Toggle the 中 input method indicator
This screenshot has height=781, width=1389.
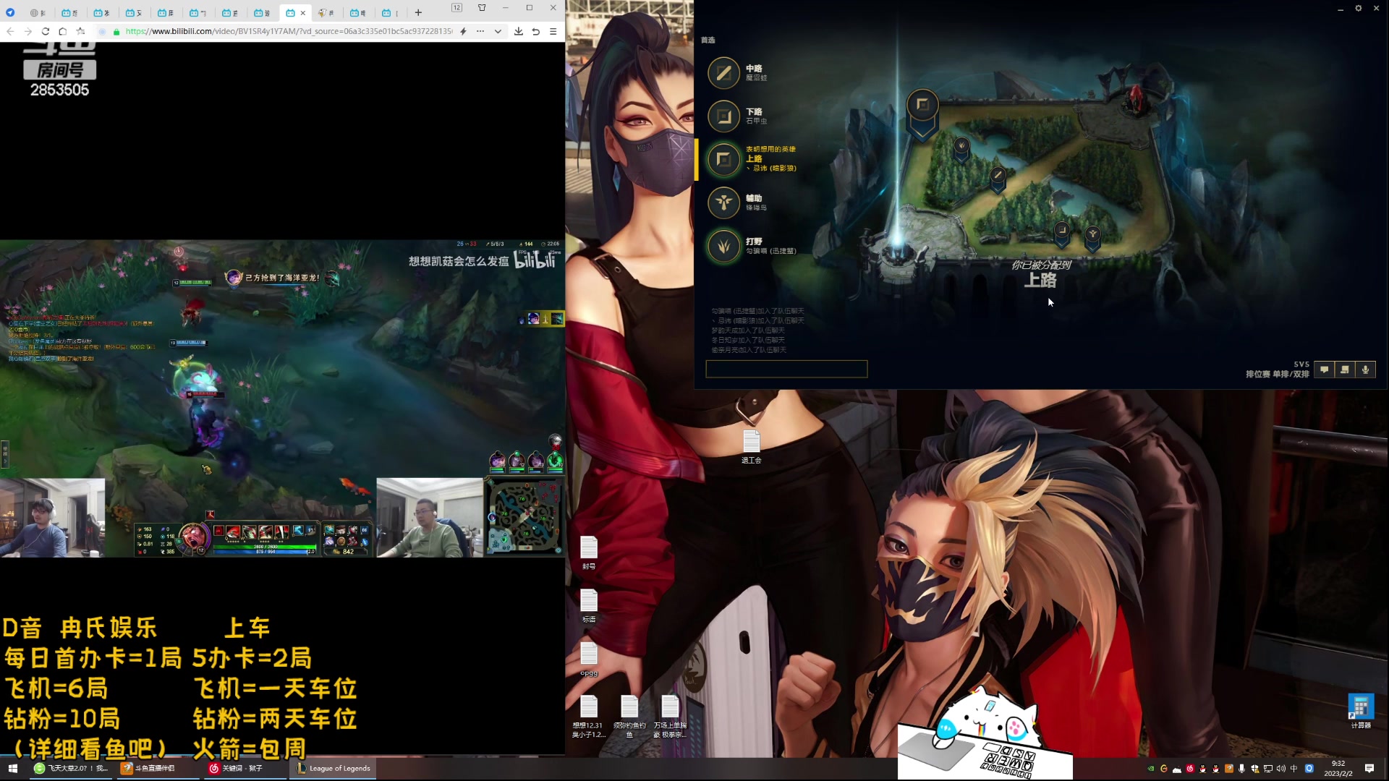pyautogui.click(x=1294, y=769)
